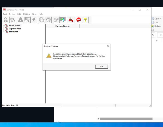Click Edit in background Explorer ribbon
163x127 pixels.
click(155, 22)
